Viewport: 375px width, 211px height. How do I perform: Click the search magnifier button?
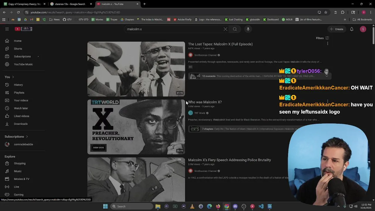(x=235, y=29)
